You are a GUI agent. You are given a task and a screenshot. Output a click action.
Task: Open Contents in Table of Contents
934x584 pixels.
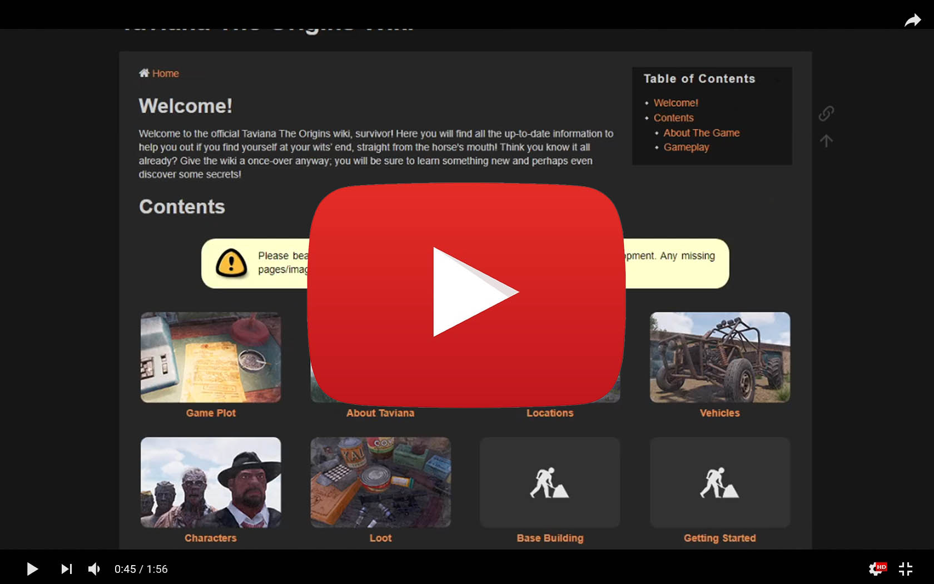tap(673, 118)
